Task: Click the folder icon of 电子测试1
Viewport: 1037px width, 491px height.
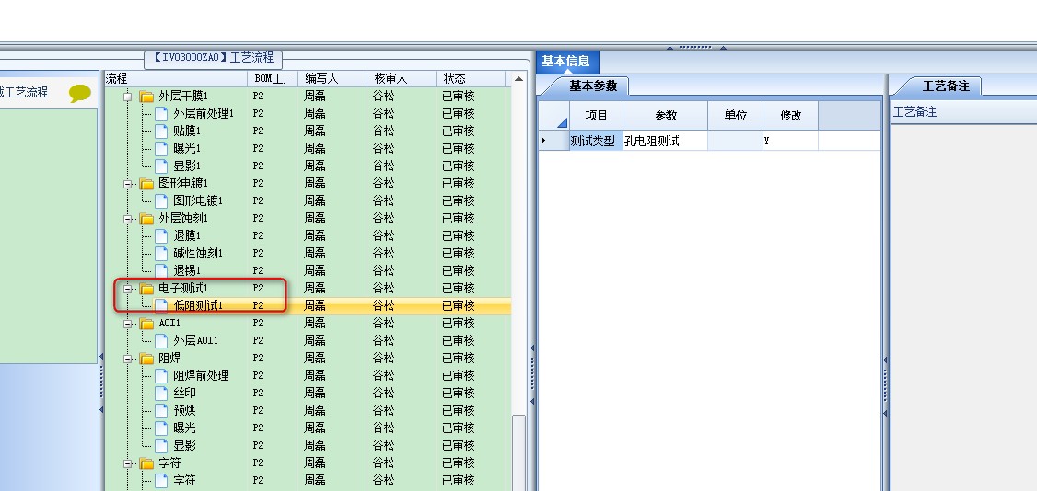Action: (146, 289)
